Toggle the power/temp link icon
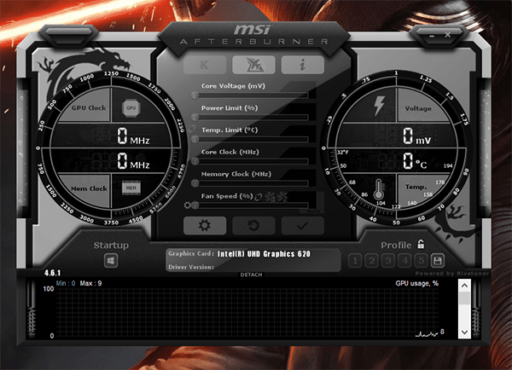Screen dimensions: 512x370 click(192, 129)
